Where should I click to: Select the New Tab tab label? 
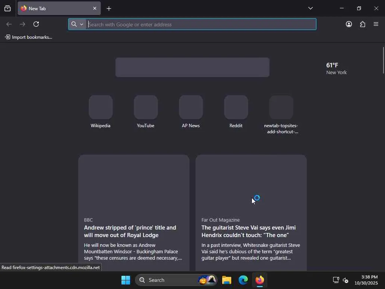pos(37,9)
